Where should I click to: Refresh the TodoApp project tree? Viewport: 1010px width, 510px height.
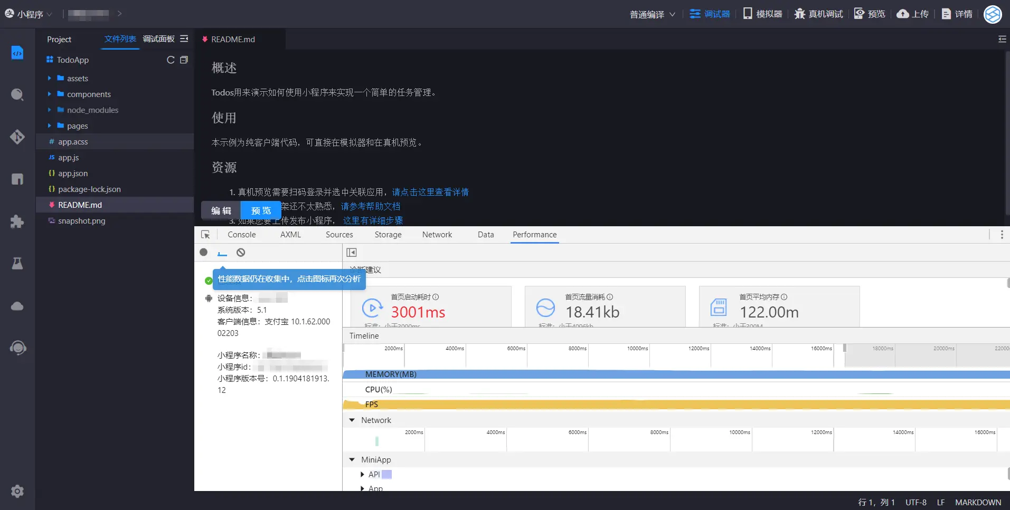[x=170, y=60]
